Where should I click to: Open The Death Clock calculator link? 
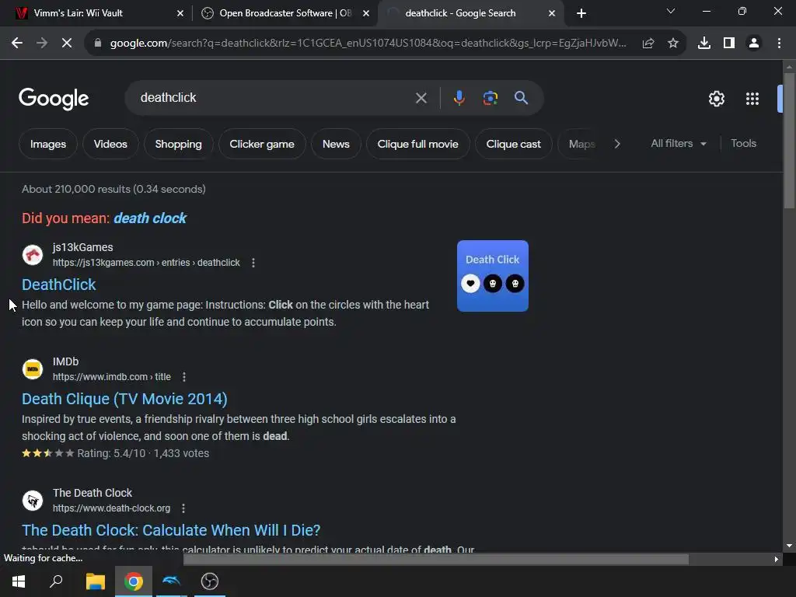click(x=171, y=530)
